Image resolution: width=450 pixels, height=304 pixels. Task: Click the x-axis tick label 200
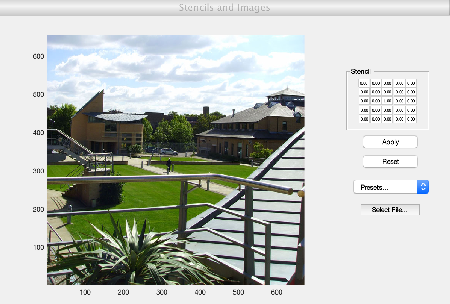123,292
